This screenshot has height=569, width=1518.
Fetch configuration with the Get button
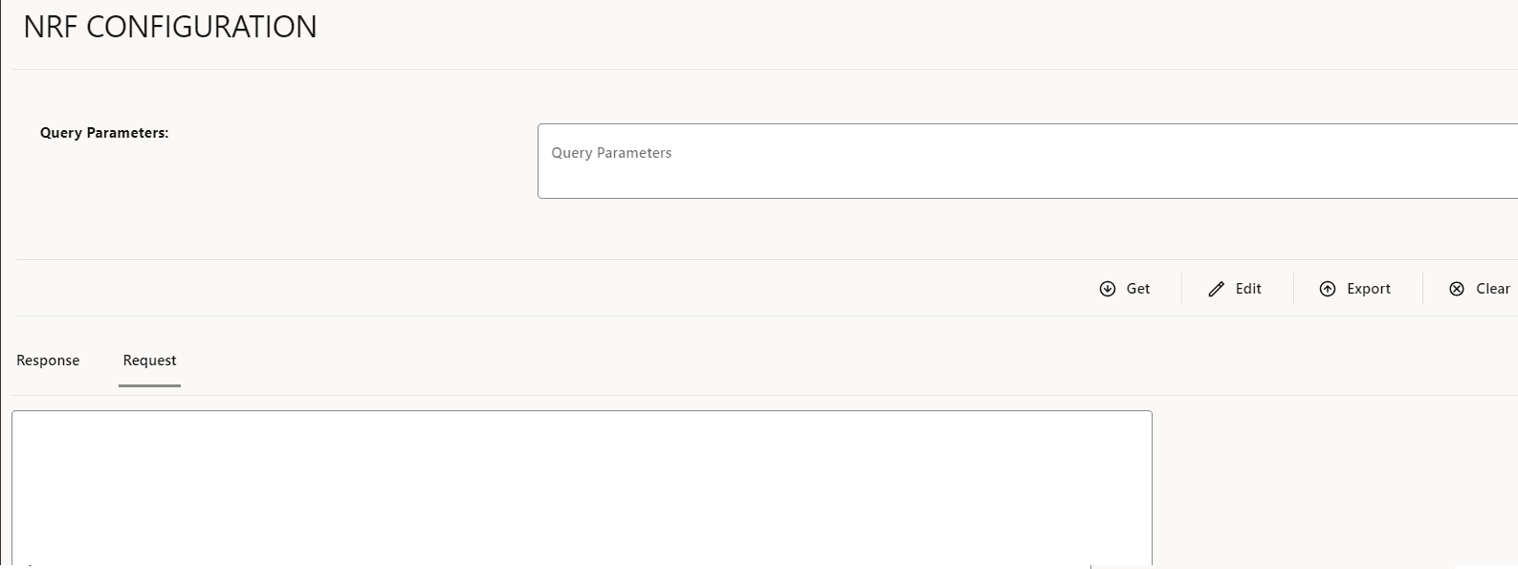tap(1125, 289)
